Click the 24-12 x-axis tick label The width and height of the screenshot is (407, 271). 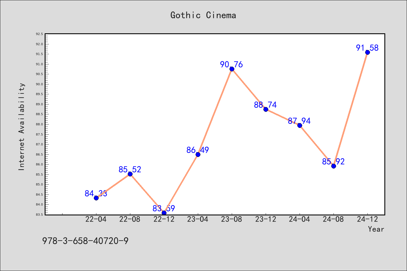[x=367, y=219]
